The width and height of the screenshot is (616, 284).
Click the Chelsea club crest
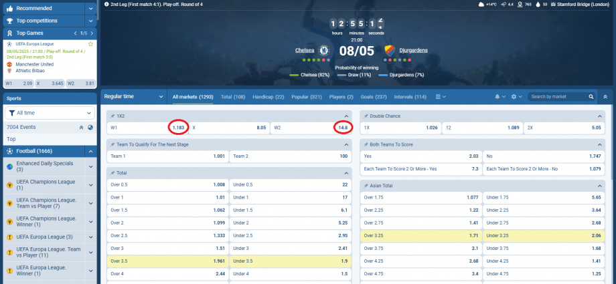[323, 50]
